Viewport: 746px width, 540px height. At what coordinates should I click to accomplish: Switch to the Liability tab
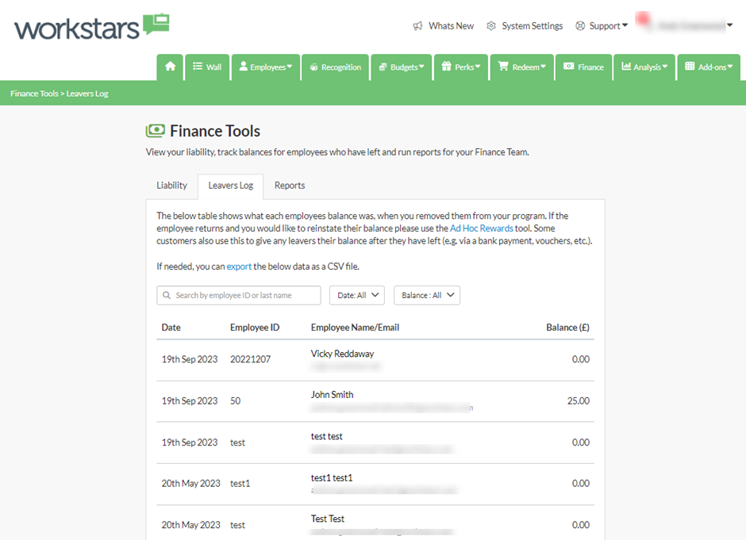pos(171,186)
